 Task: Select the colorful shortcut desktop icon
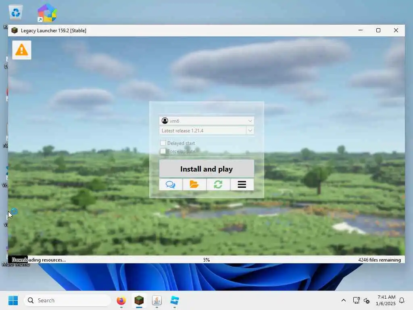[47, 13]
